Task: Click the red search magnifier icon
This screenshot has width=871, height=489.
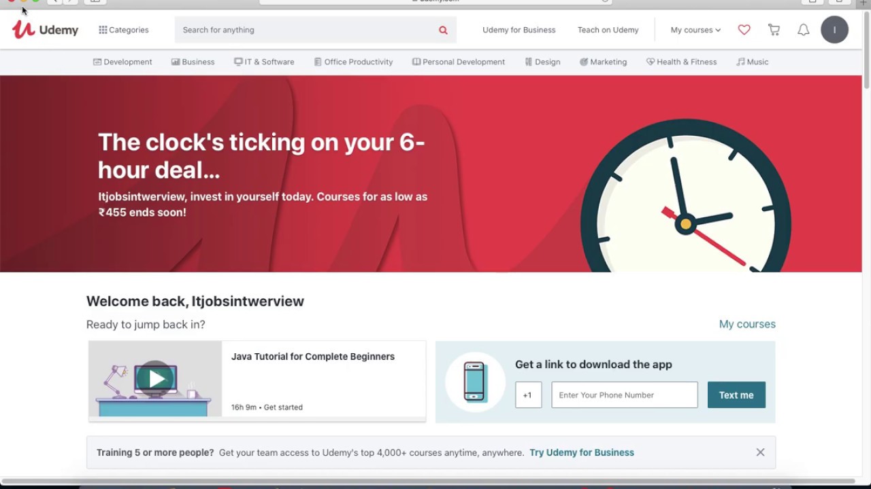Action: click(x=443, y=30)
